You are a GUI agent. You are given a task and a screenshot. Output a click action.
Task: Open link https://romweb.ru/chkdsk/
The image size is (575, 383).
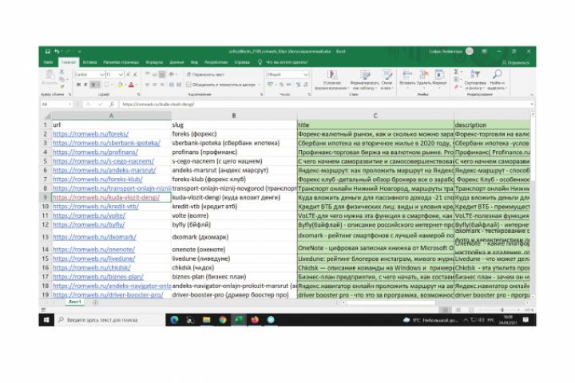[x=92, y=267]
